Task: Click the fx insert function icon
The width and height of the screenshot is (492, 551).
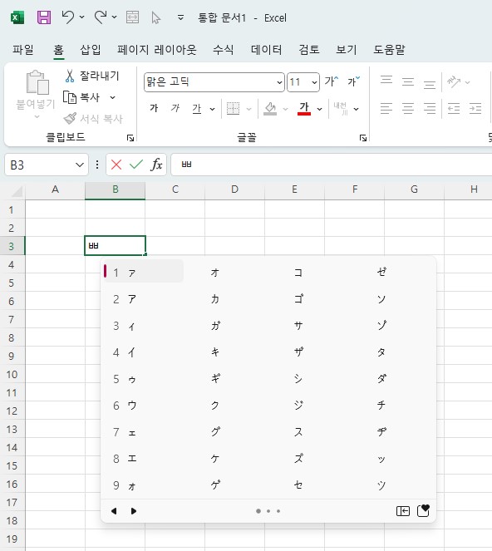Action: [156, 164]
